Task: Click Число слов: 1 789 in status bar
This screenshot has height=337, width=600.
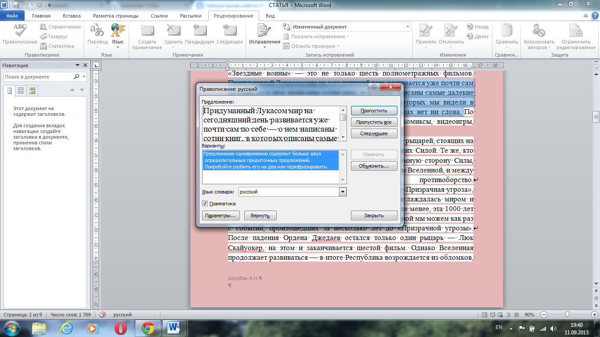Action: (x=71, y=315)
